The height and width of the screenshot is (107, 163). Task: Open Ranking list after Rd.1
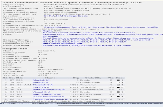coord(46,42)
